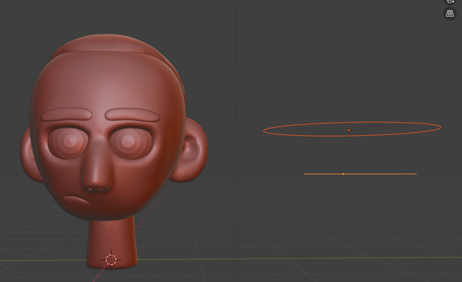
Task: Select the orange ellipse curve object
Action: (352, 129)
